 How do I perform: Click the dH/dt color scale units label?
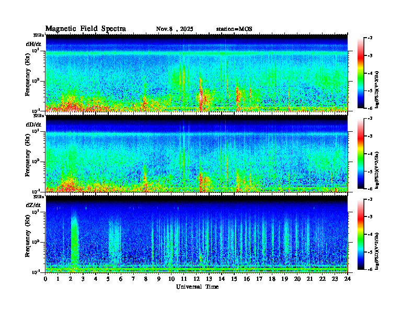[x=377, y=89]
